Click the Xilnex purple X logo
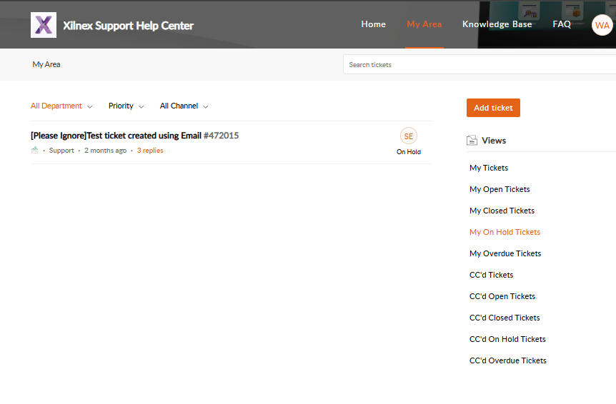Viewport: 616px width, 404px height. [44, 25]
